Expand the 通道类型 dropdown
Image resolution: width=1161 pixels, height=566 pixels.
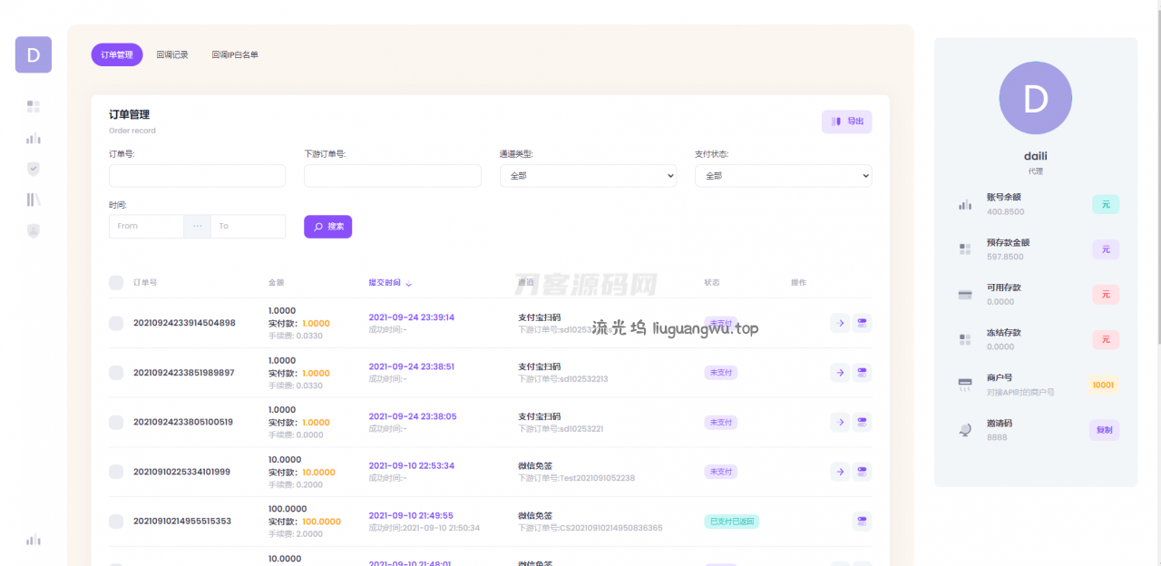588,176
